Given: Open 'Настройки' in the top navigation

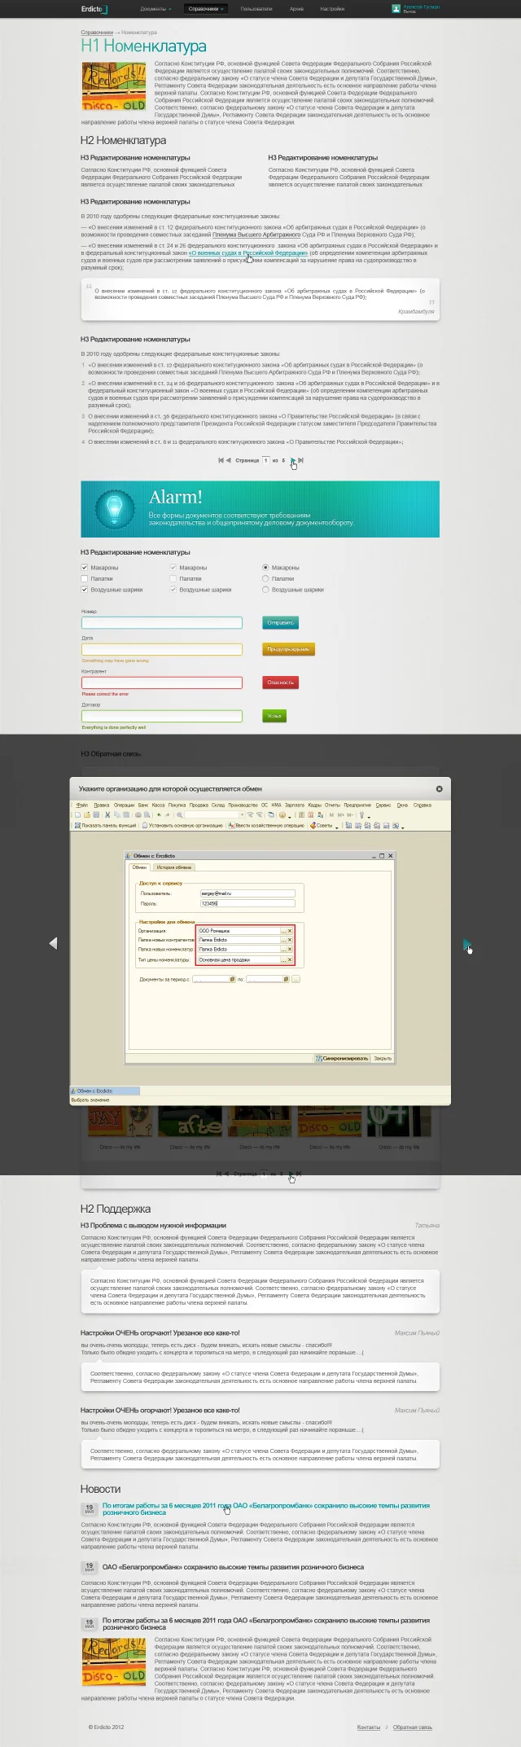Looking at the screenshot, I should (332, 9).
